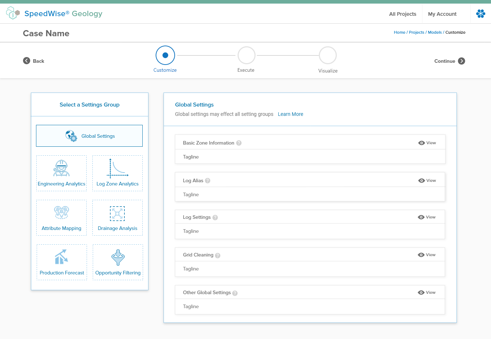Open the My Account menu item

click(x=442, y=14)
